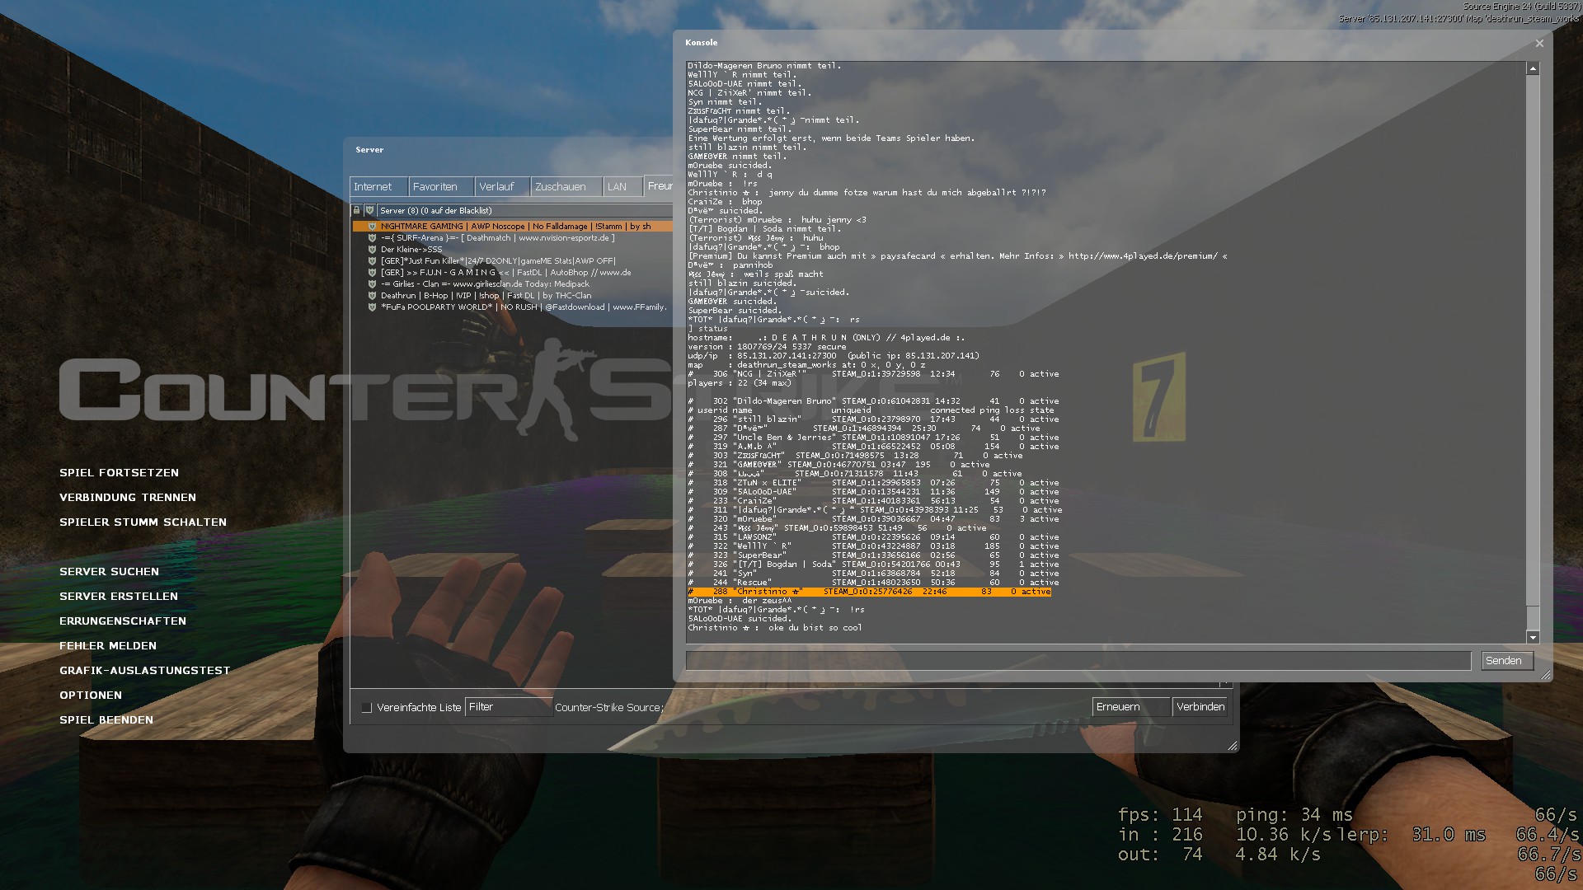Open Server erstellen

119,597
